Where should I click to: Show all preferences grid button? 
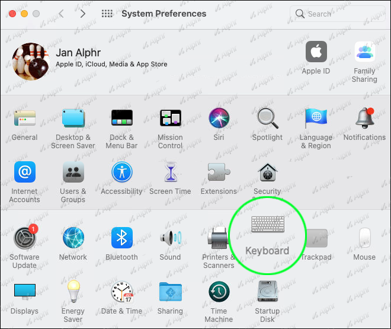pos(107,14)
